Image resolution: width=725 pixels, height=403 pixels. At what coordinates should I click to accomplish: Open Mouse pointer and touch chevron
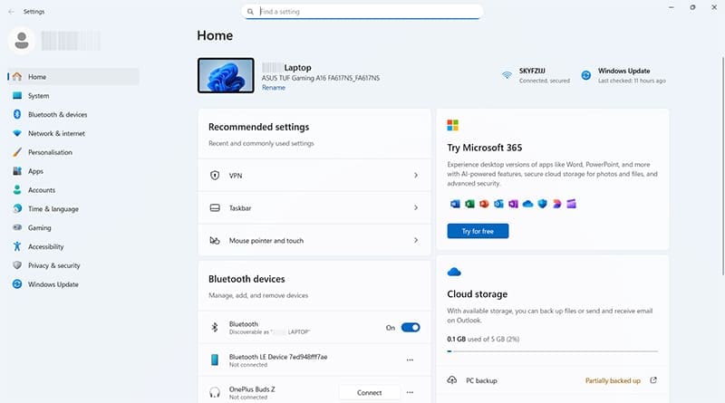coord(416,240)
